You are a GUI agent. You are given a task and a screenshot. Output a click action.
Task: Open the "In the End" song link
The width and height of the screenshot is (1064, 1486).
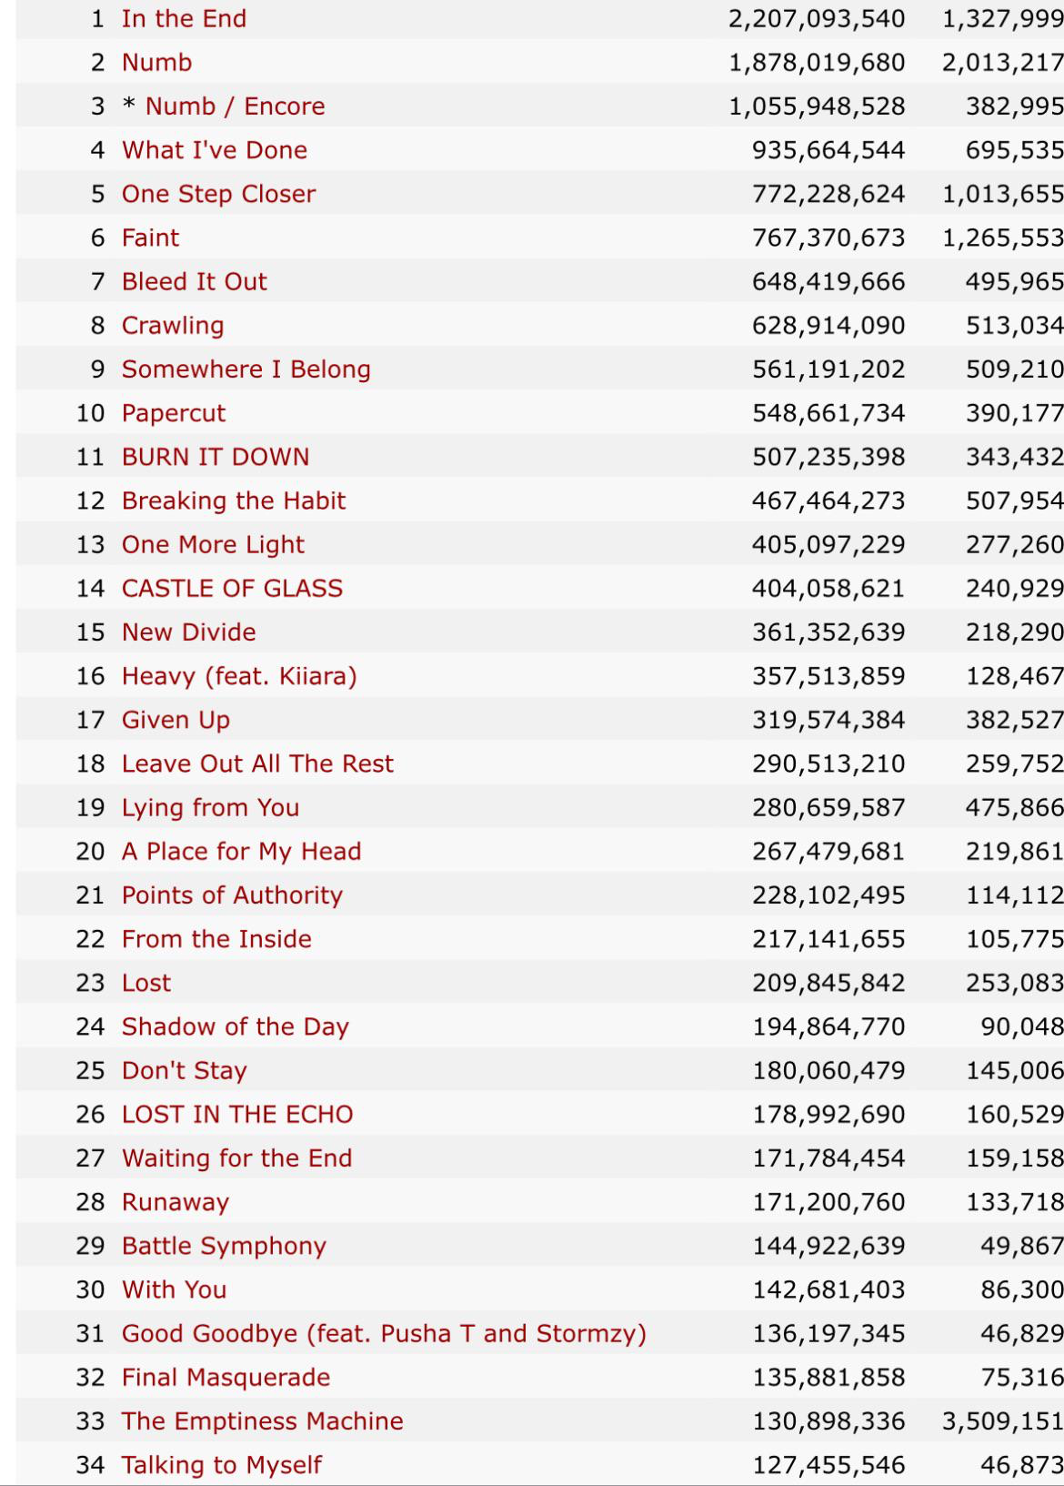[x=184, y=19]
